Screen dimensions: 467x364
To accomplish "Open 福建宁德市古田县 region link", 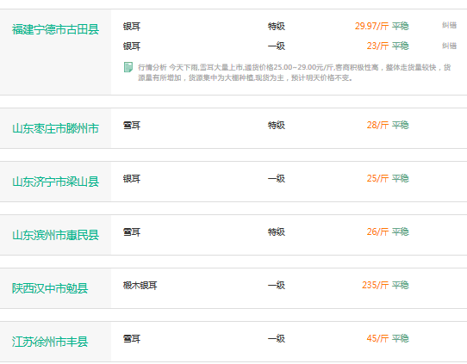I will (x=55, y=29).
